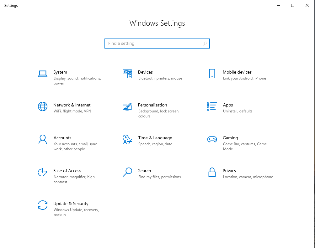Click 'Background, lock screen, colours' description

coord(159,114)
